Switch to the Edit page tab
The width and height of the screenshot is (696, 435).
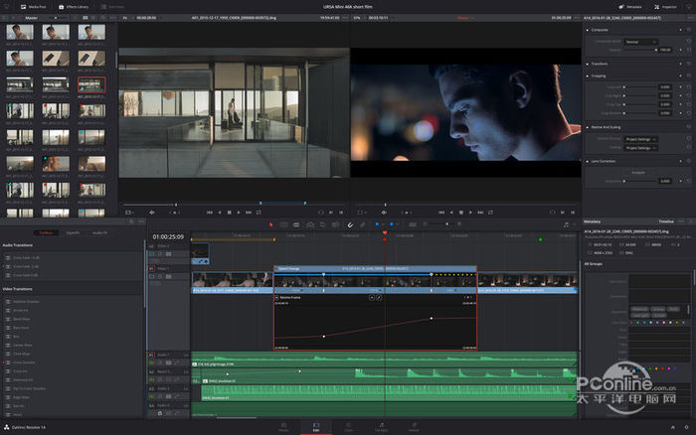pos(316,427)
